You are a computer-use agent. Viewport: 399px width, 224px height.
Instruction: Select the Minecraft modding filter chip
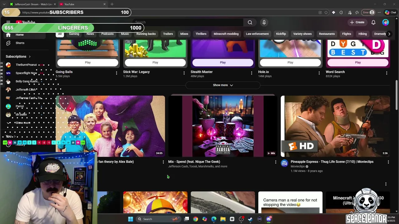226,34
